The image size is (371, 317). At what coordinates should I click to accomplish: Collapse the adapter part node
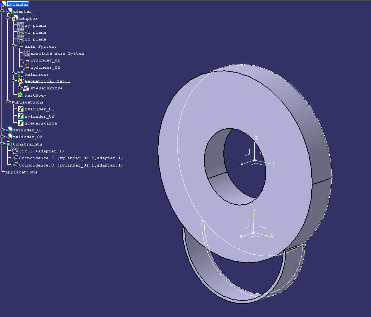tap(8, 18)
